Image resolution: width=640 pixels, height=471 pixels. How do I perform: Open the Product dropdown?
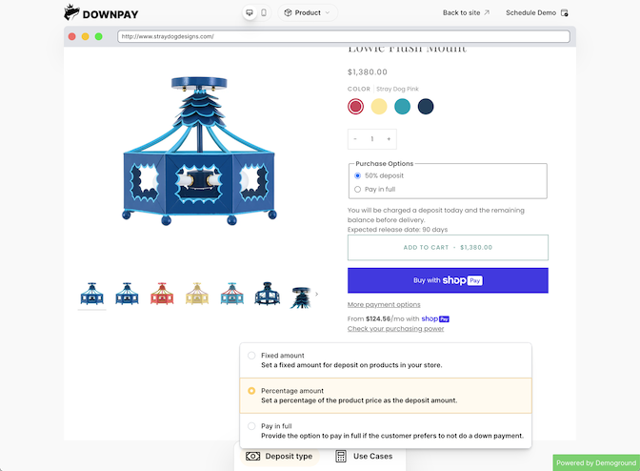tap(308, 12)
